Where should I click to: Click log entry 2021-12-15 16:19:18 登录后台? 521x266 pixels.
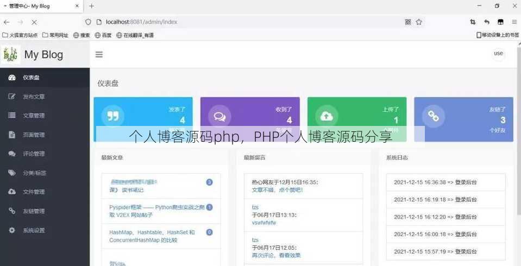[x=445, y=200]
